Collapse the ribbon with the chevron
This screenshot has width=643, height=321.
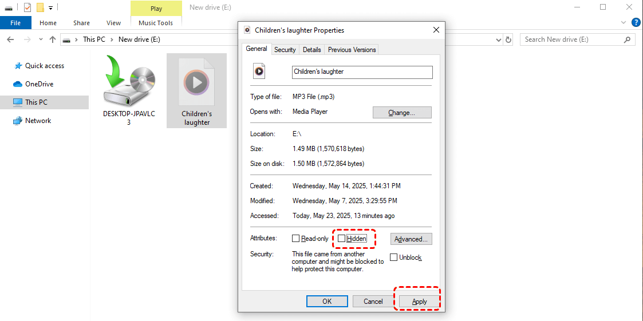click(624, 23)
